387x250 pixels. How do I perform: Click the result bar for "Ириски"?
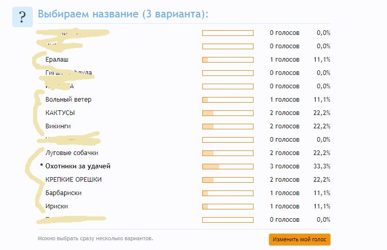point(228,206)
